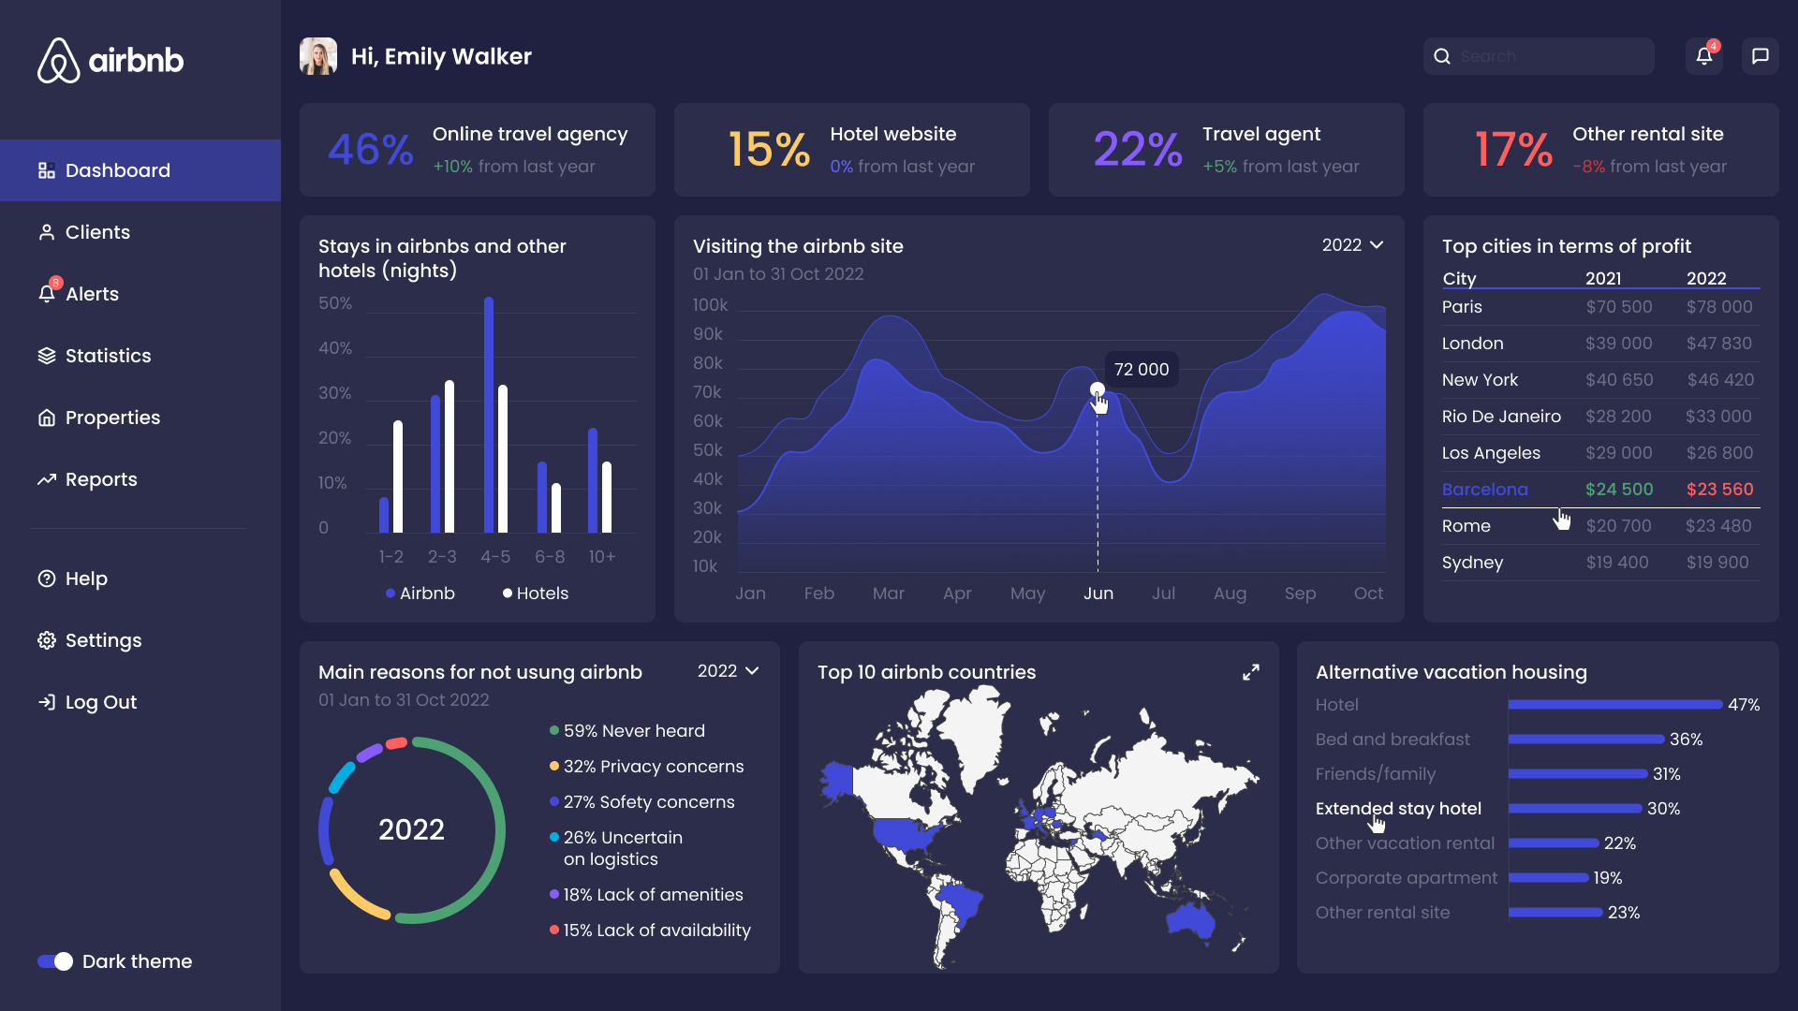The height and width of the screenshot is (1011, 1798).
Task: Open the Reports menu item
Action: (x=140, y=479)
